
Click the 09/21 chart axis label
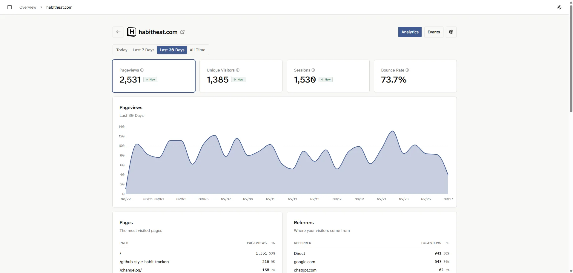381,199
